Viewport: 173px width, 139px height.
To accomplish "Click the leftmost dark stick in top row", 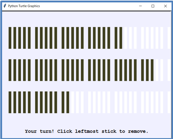I will pos(10,38).
